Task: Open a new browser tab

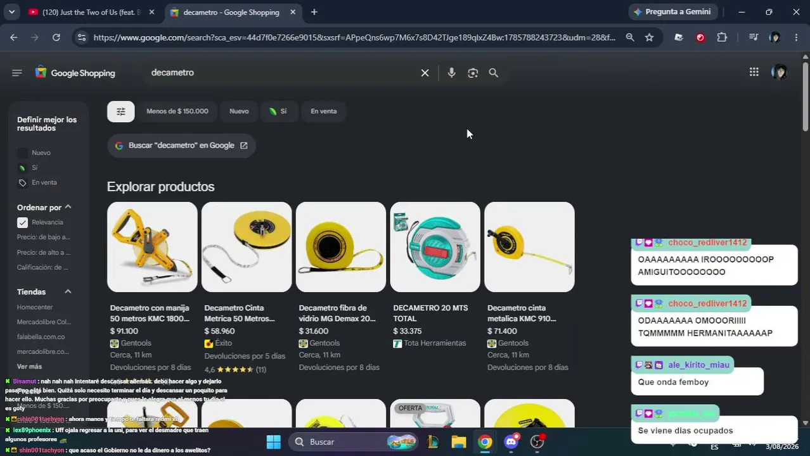Action: pos(314,12)
